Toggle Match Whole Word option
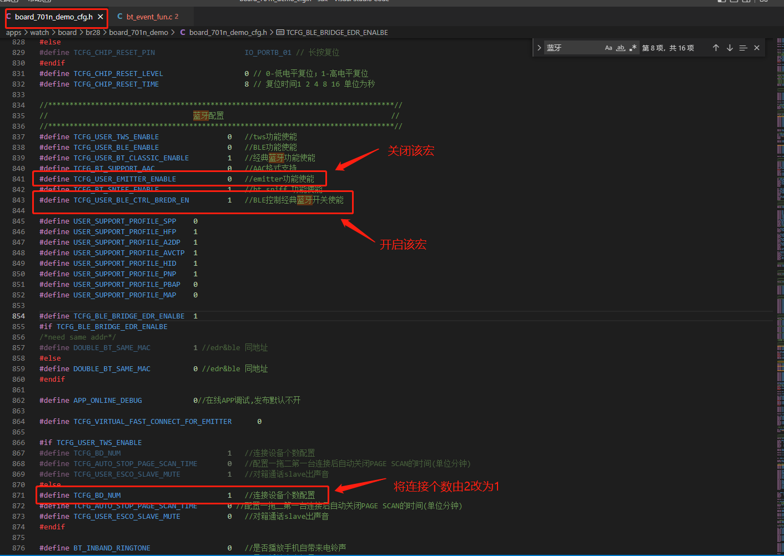784x556 pixels. tap(621, 48)
